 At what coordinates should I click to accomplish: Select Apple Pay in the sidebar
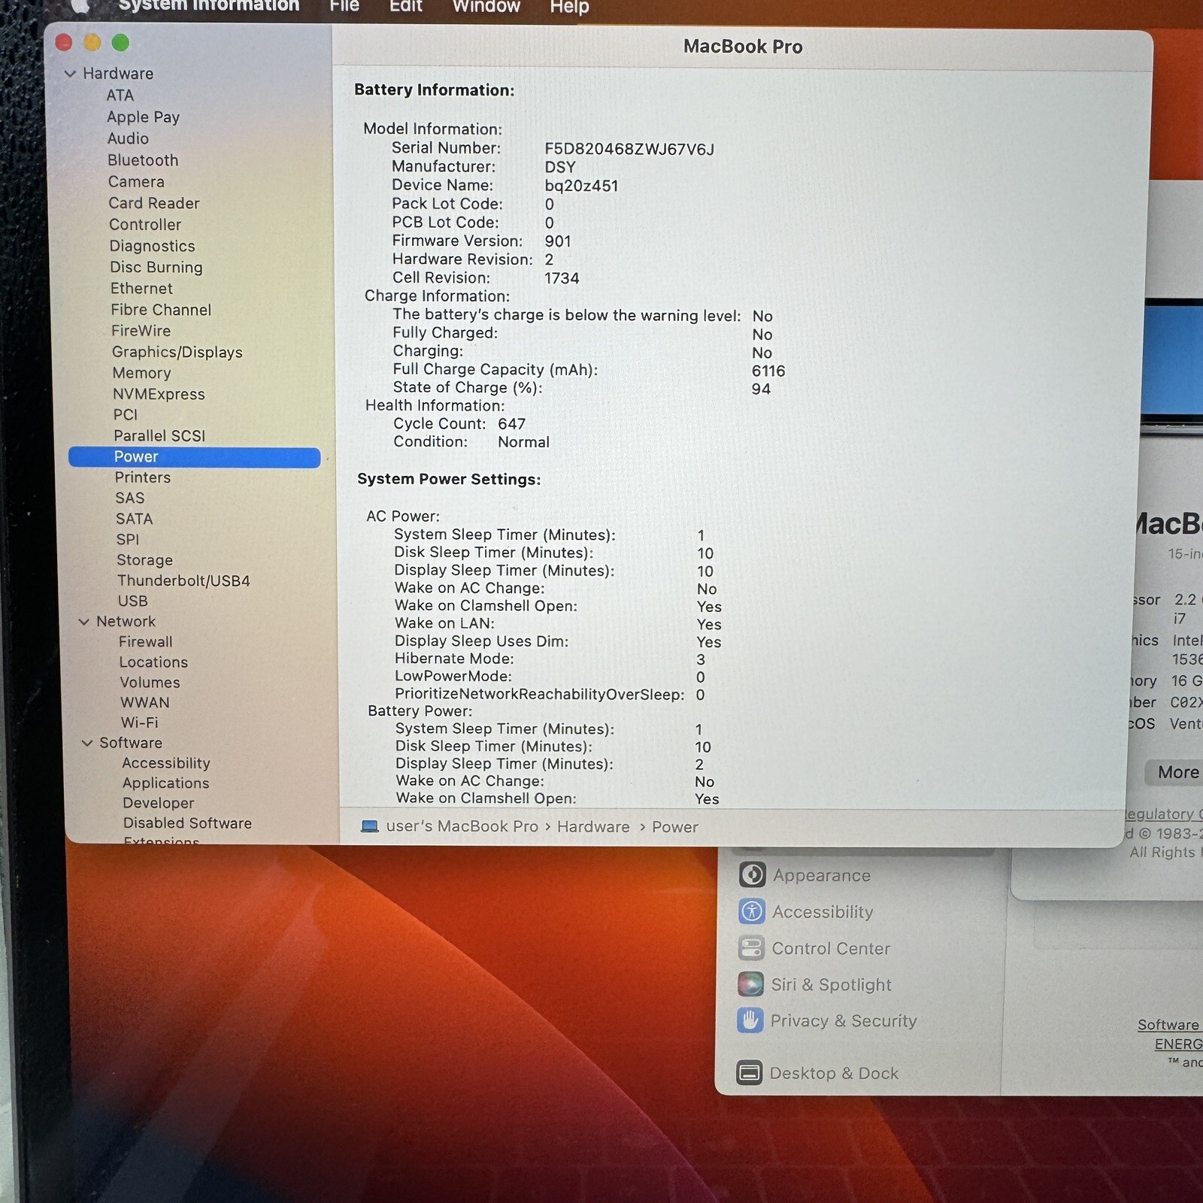pyautogui.click(x=143, y=117)
